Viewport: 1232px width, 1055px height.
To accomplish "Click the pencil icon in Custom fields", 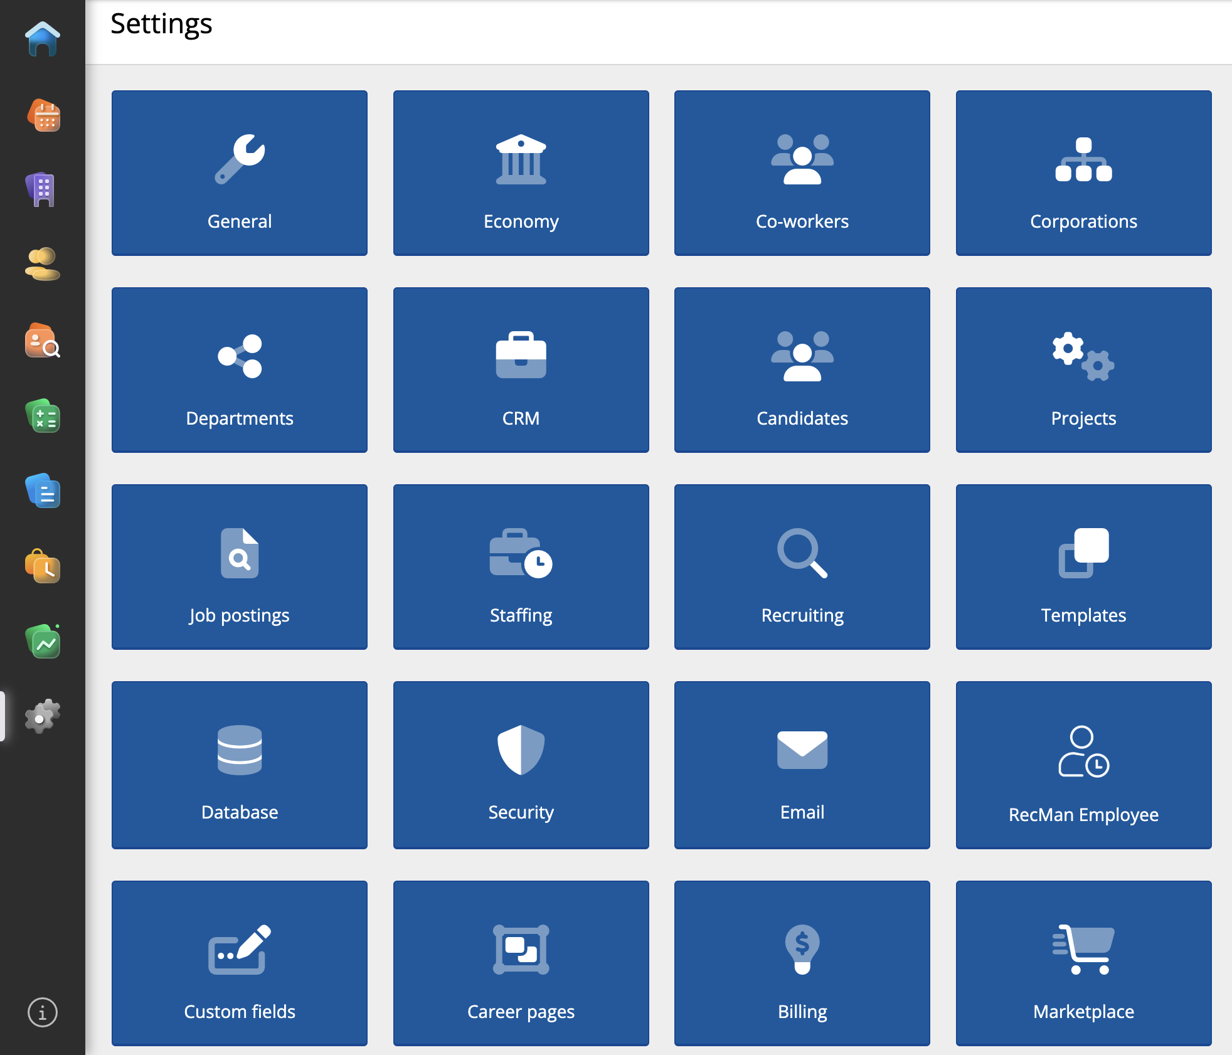I will pos(240,950).
